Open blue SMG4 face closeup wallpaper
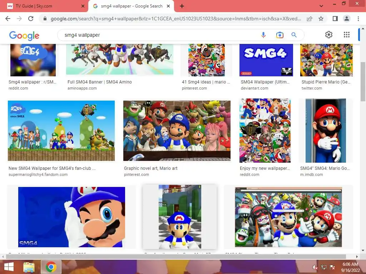This screenshot has width=366, height=274. pyautogui.click(x=71, y=217)
